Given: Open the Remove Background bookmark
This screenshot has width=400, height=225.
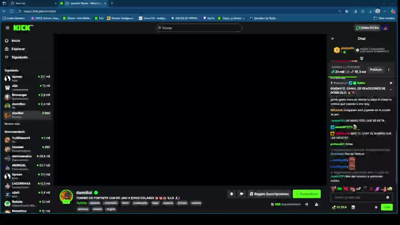Looking at the screenshot, I should coord(120,18).
